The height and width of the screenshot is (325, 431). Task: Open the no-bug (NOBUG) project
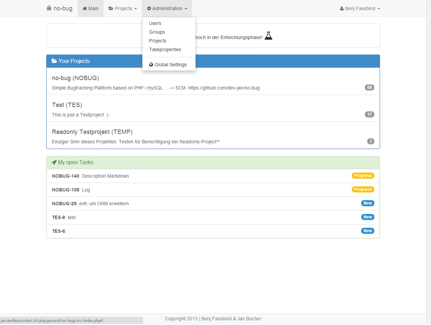(x=75, y=78)
